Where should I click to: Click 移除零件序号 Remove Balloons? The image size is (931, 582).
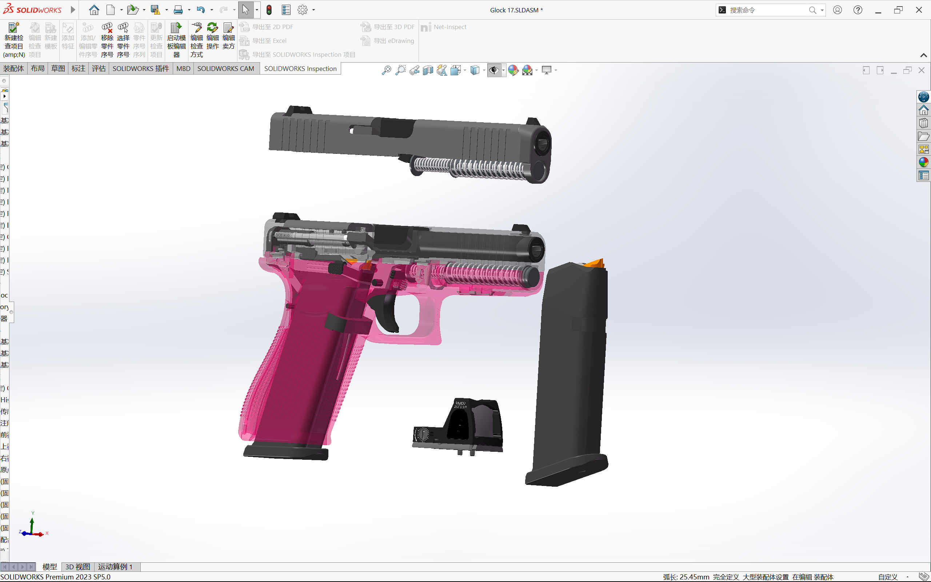[x=107, y=40]
